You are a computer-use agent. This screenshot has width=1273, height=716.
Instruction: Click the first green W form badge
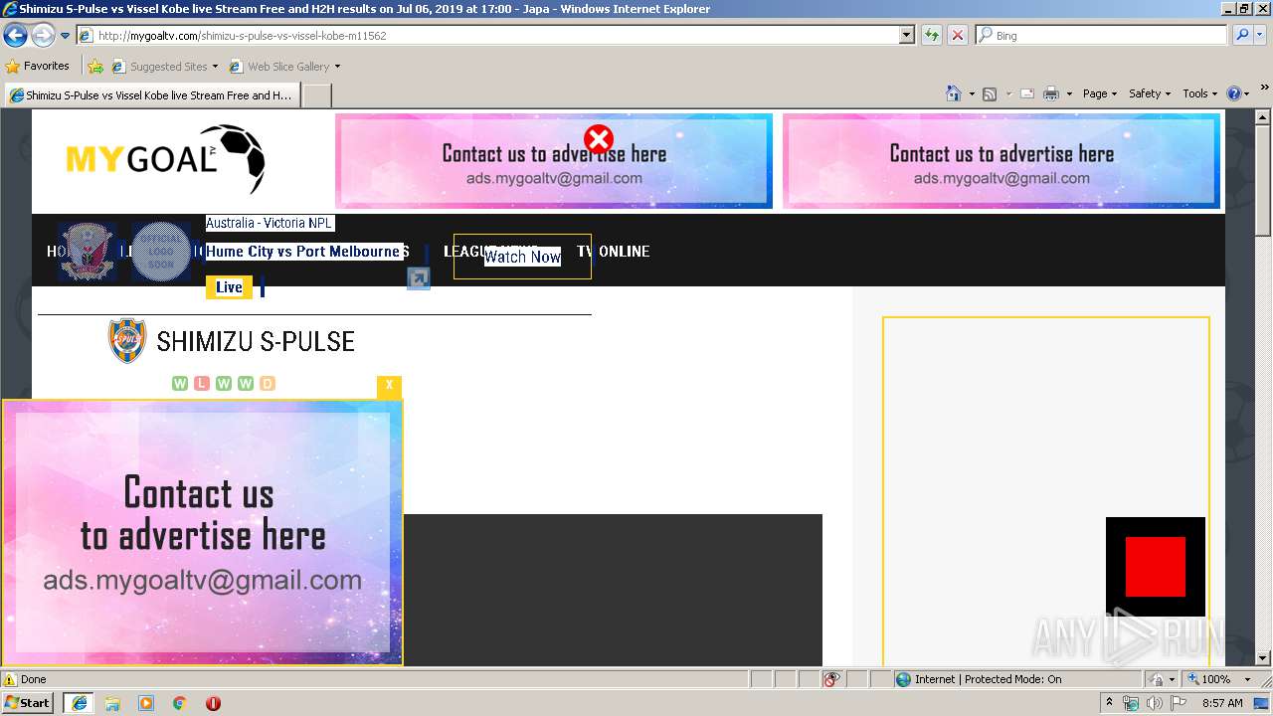point(180,384)
